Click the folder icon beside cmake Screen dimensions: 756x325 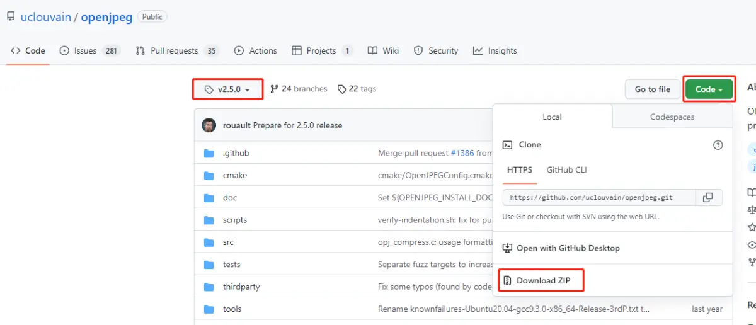209,176
